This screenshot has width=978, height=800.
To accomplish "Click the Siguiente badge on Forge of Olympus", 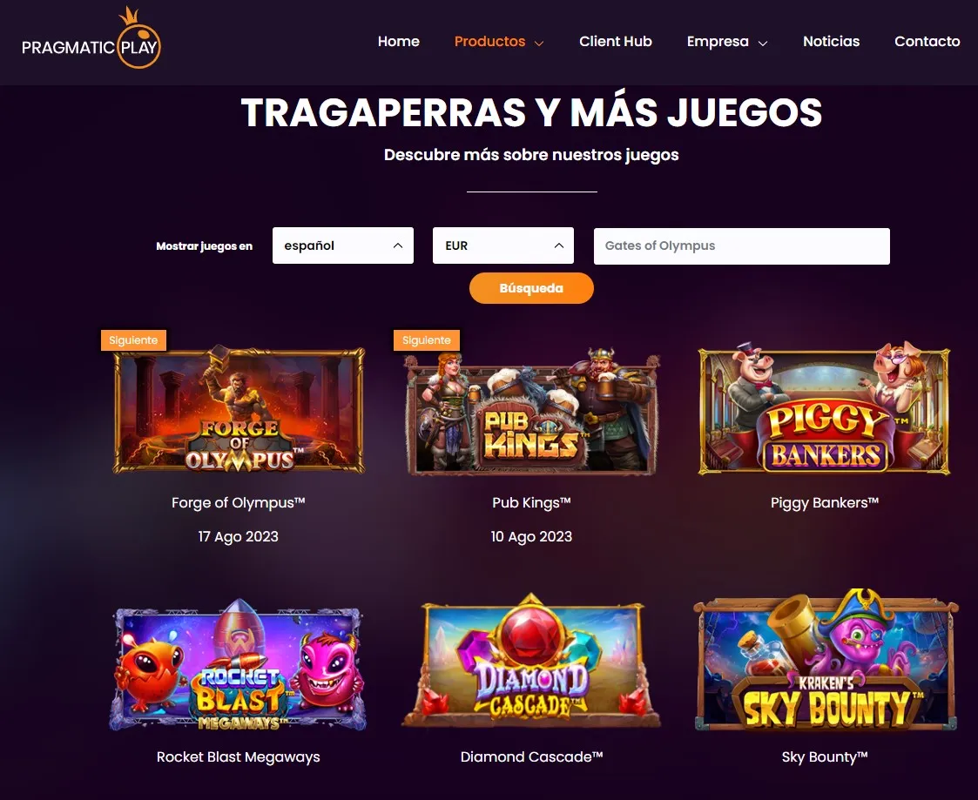I will pos(133,340).
